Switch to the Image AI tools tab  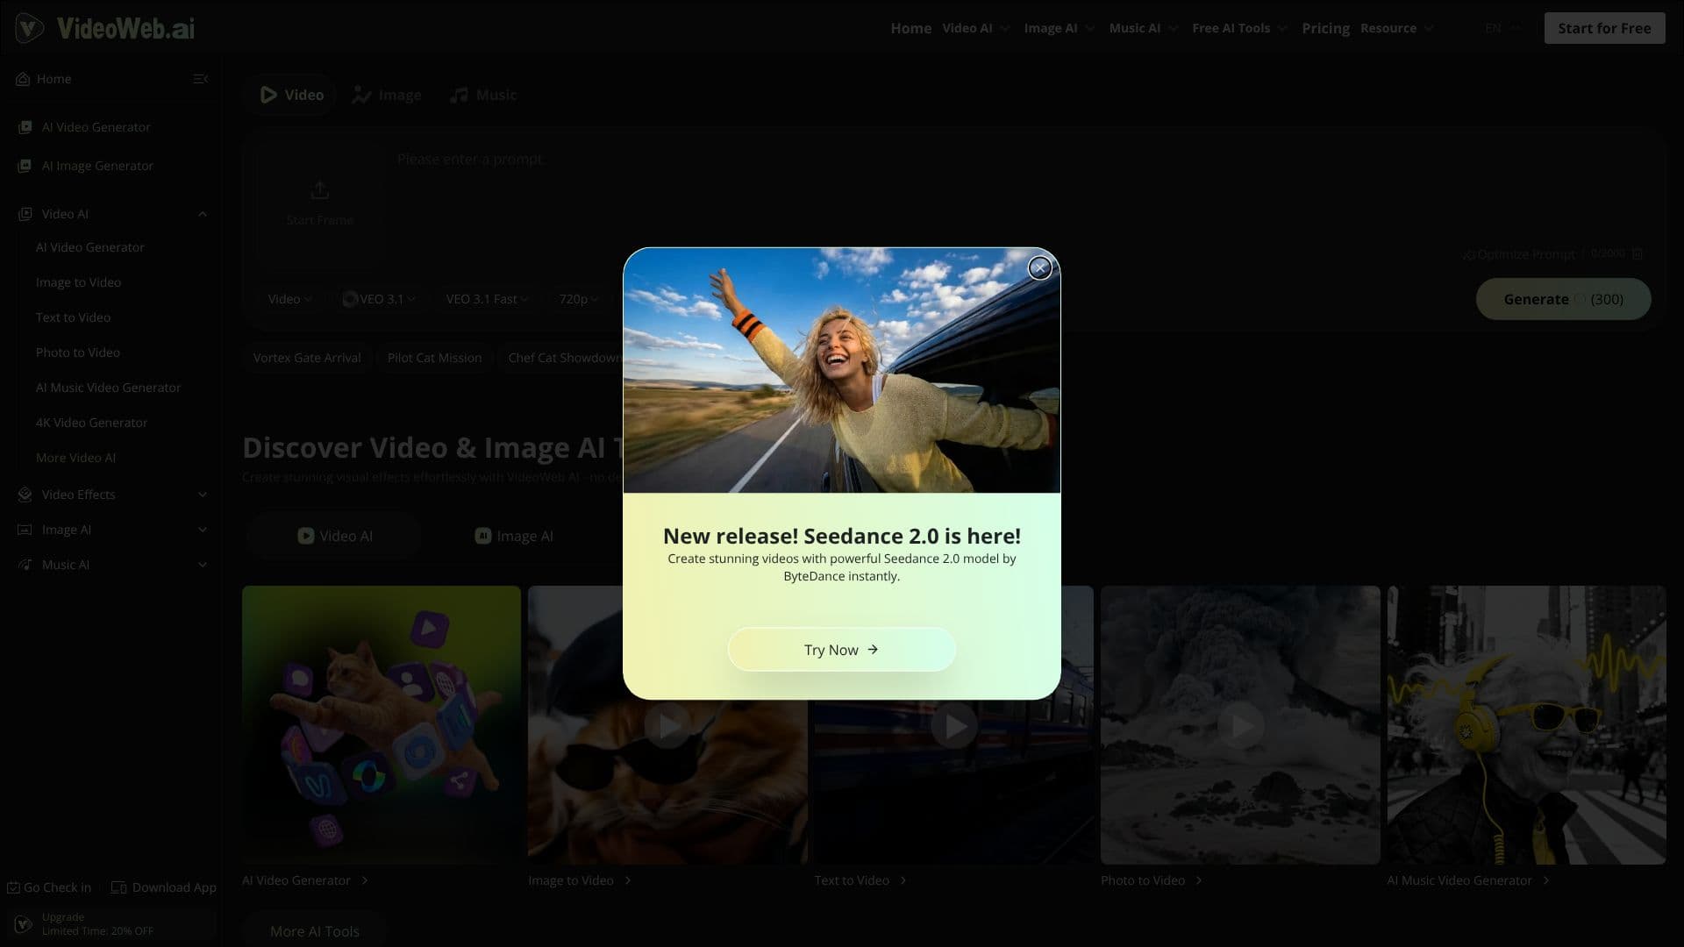click(513, 536)
